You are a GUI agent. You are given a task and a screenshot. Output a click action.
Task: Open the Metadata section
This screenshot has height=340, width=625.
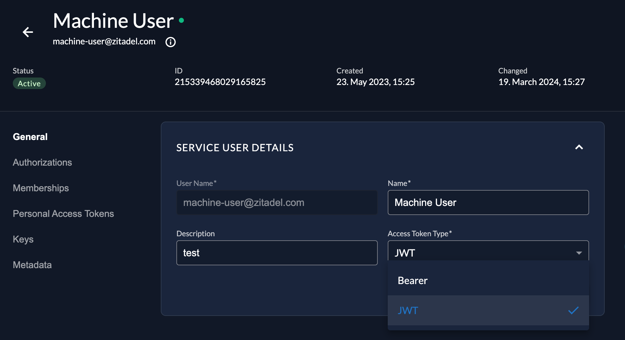[x=32, y=265]
